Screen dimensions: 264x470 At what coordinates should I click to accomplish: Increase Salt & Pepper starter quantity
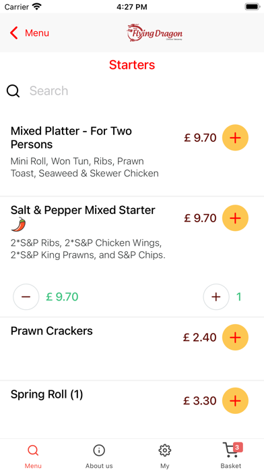216,296
